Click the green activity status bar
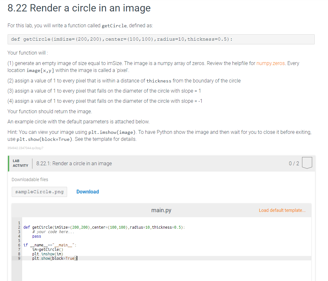The image size is (328, 281). tap(8, 163)
